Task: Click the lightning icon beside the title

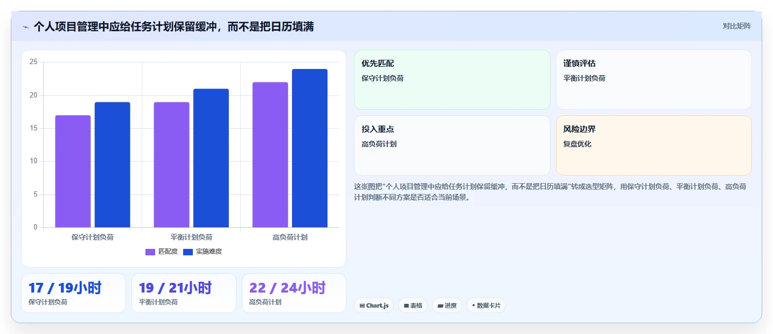Action: [25, 27]
